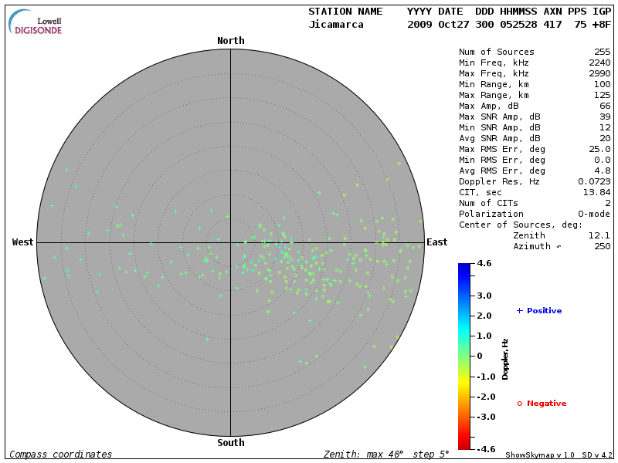Click the Max Freq, kHz row
This screenshot has width=618, height=463.
tap(535, 73)
